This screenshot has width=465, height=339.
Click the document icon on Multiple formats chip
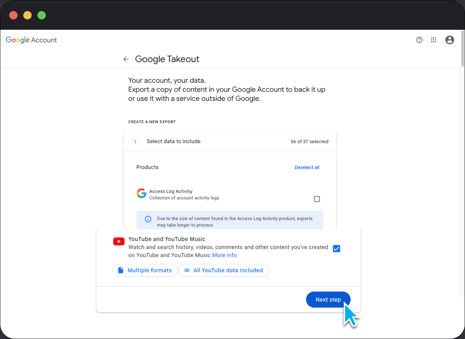click(x=120, y=270)
